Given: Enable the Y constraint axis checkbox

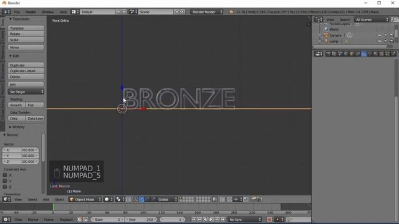Looking at the screenshot, I should (x=5, y=181).
